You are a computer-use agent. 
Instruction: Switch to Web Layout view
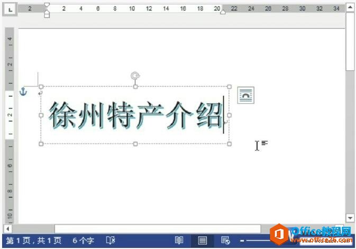pyautogui.click(x=225, y=241)
